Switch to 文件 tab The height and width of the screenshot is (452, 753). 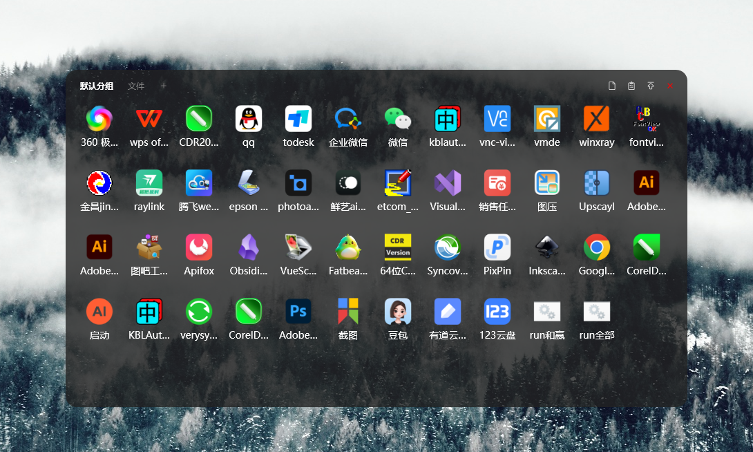(x=136, y=86)
